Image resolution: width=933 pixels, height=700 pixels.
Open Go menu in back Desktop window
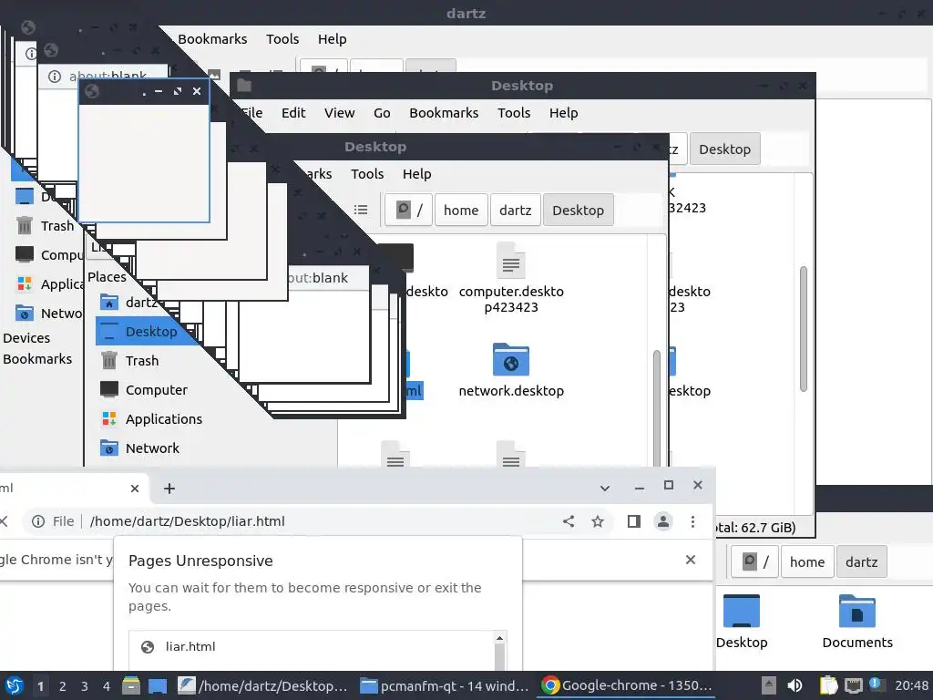382,112
